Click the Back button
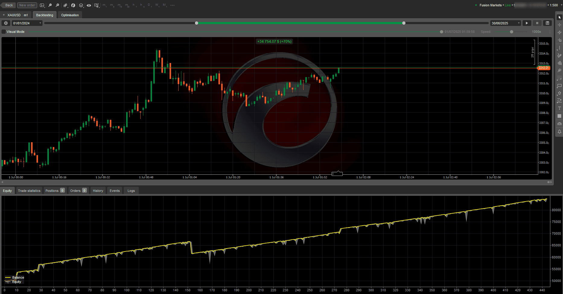Screen dimensions: 563x294 coord(8,5)
